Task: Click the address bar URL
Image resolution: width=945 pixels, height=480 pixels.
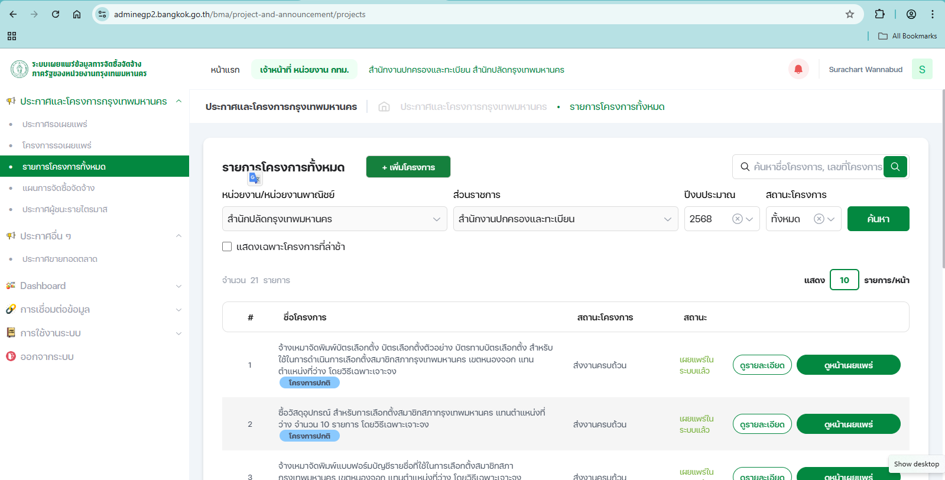Action: (x=240, y=14)
